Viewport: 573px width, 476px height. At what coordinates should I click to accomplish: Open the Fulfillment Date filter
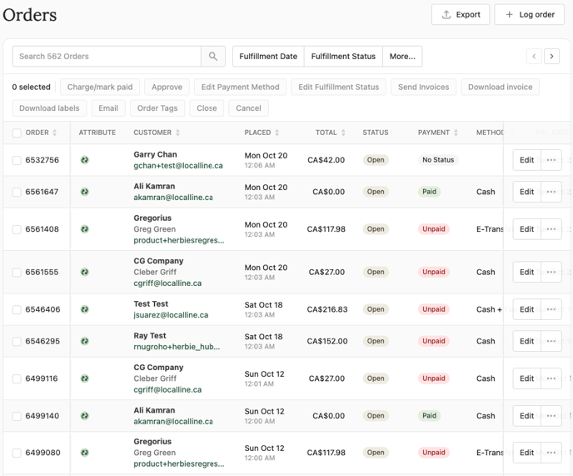click(x=268, y=57)
